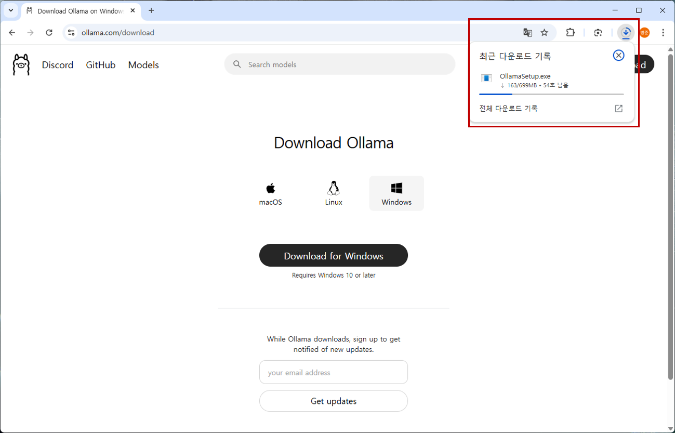Click the Requires Windows 10 or later text

click(334, 275)
